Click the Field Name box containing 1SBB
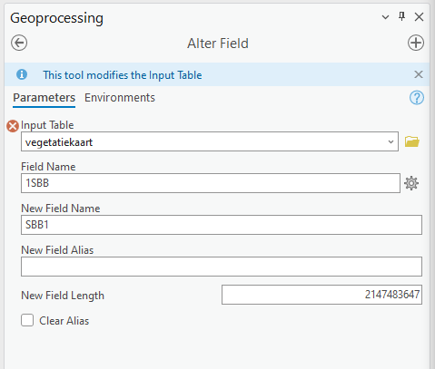This screenshot has height=369, width=435. pos(211,183)
